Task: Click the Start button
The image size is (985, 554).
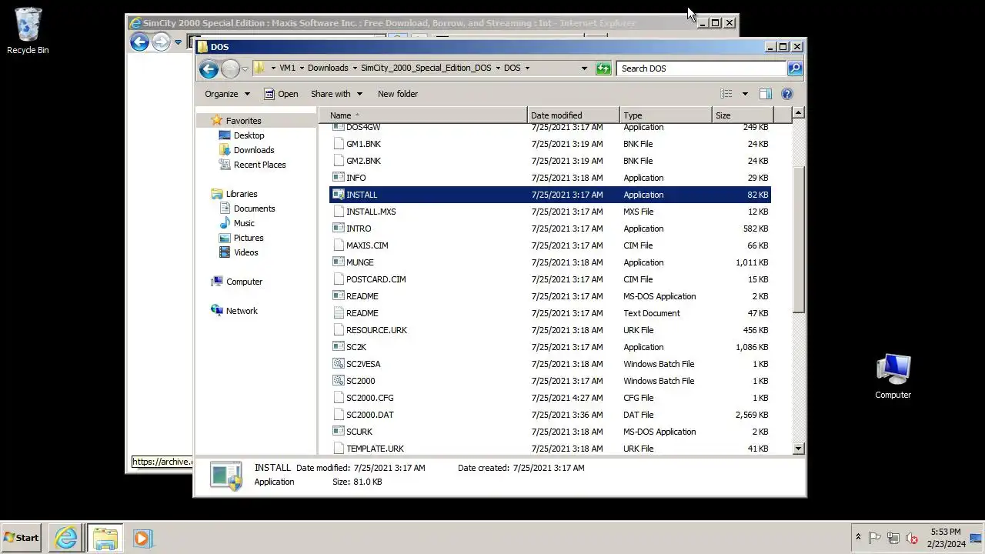Action: (x=22, y=538)
